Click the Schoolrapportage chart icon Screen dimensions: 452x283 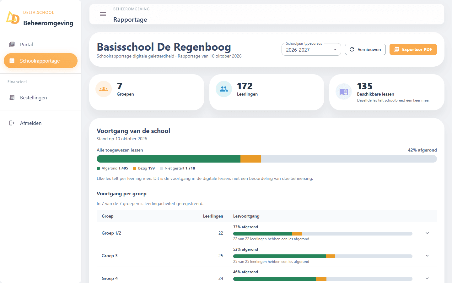tap(12, 61)
